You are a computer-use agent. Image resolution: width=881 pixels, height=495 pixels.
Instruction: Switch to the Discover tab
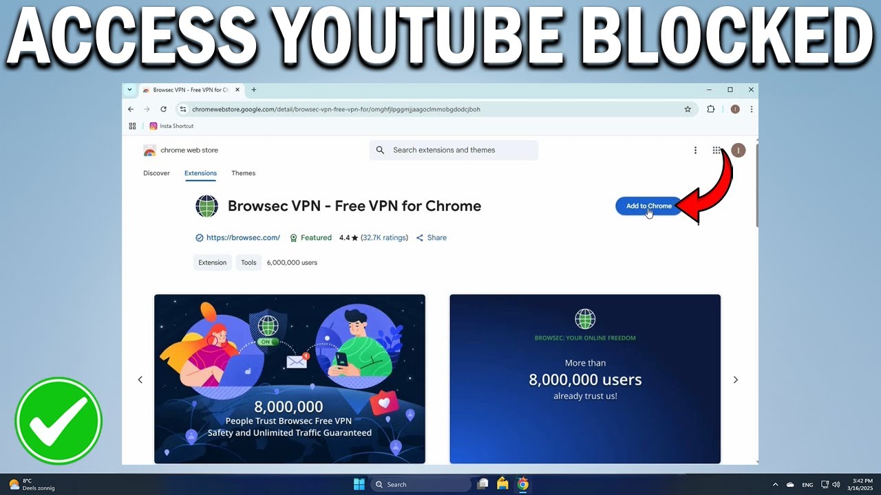(156, 173)
